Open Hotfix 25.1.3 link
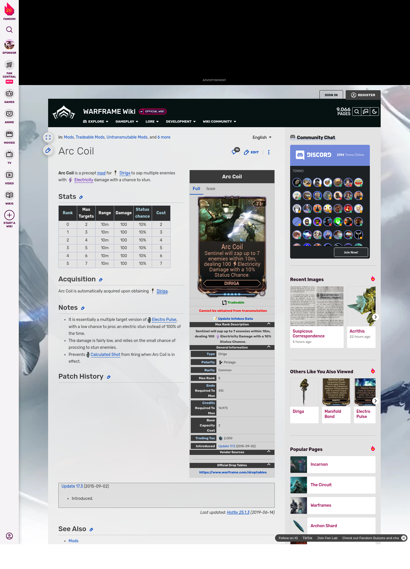The height and width of the screenshot is (569, 410). pos(238,512)
